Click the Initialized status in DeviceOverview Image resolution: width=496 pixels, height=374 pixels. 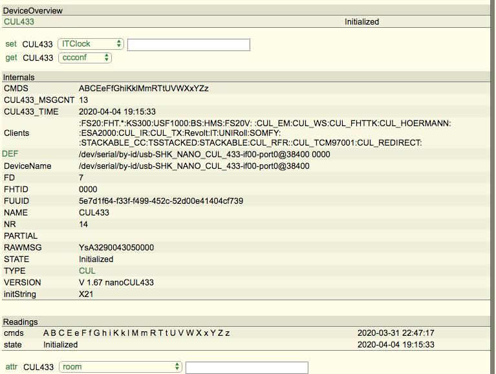tap(362, 22)
